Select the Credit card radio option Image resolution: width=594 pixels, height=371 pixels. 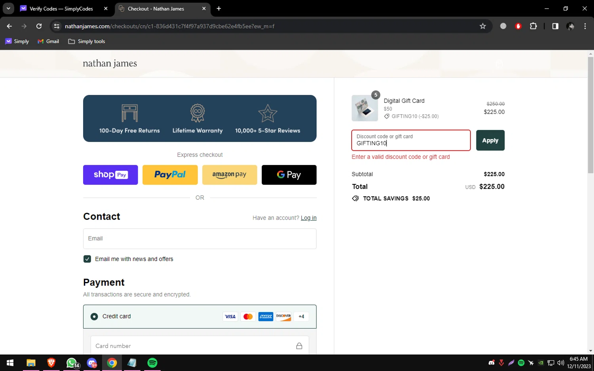coord(94,316)
